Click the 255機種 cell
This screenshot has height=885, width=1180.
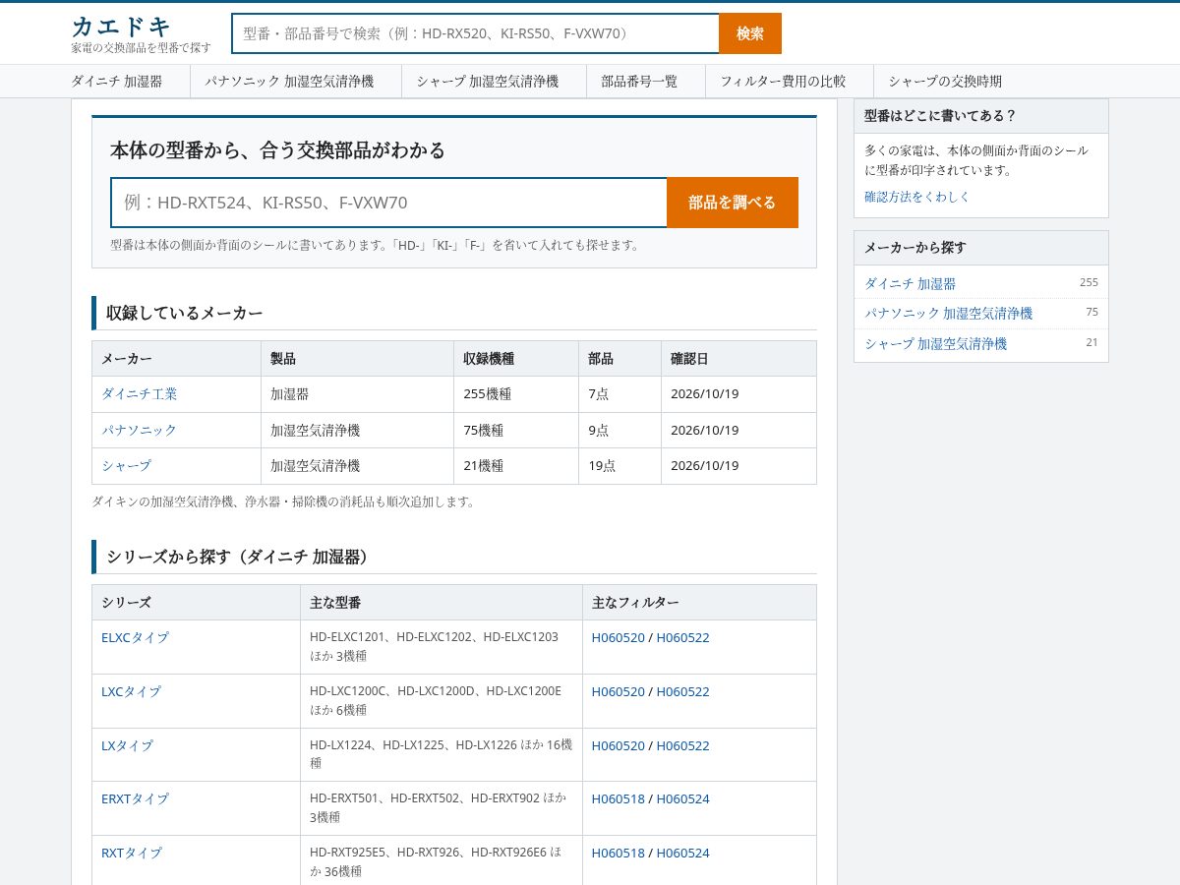(x=516, y=394)
